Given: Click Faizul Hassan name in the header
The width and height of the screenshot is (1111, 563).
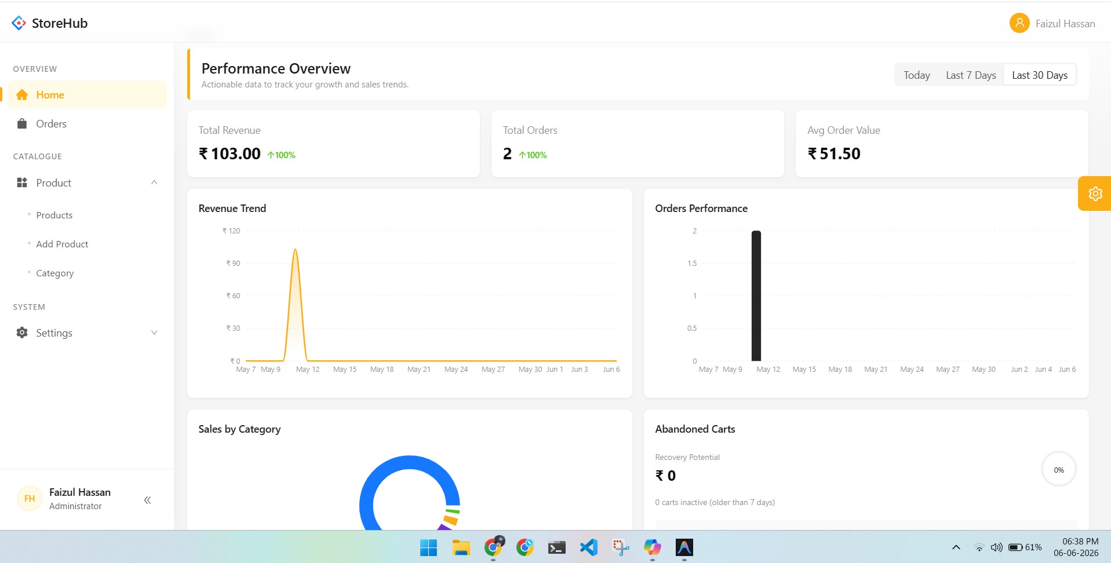Looking at the screenshot, I should 1065,24.
